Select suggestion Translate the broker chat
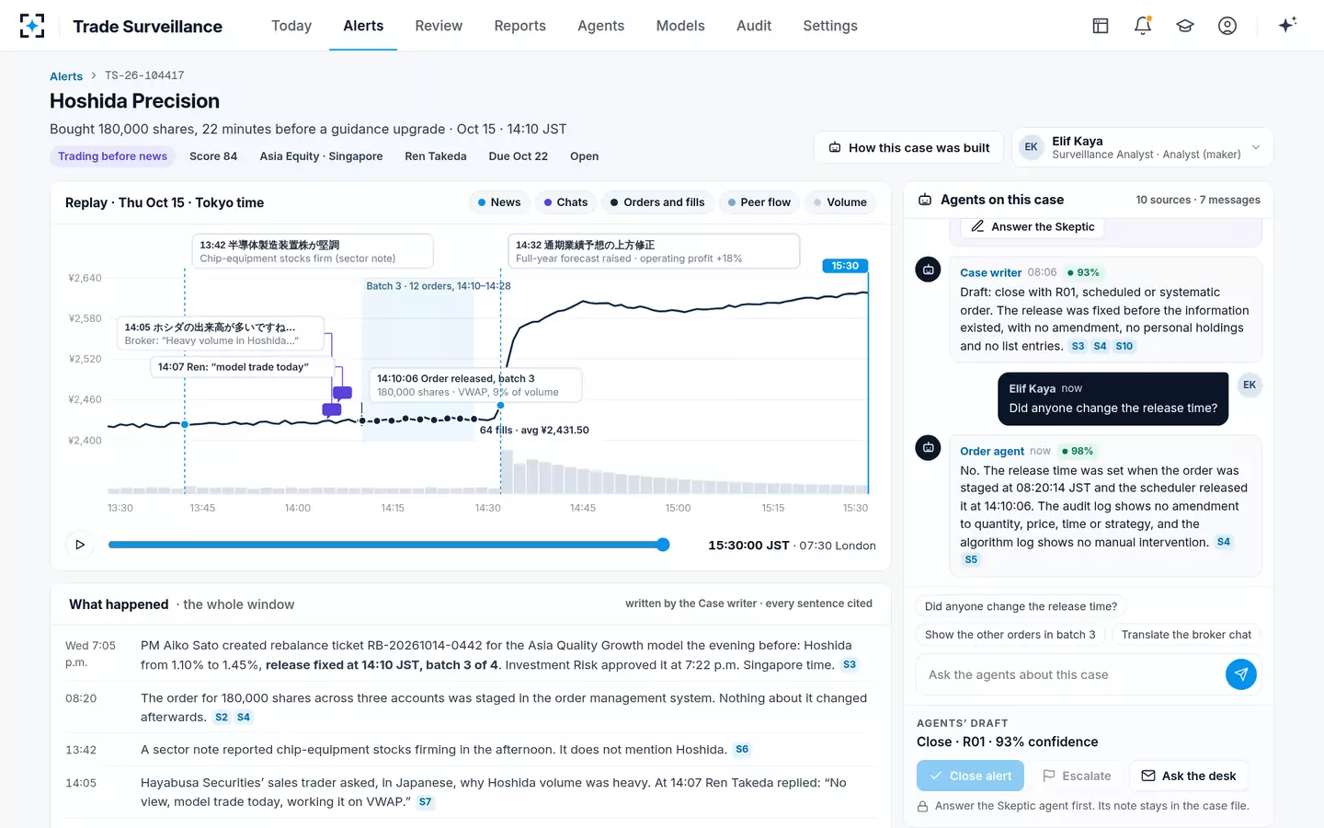Viewport: 1324px width, 828px height. point(1186,635)
